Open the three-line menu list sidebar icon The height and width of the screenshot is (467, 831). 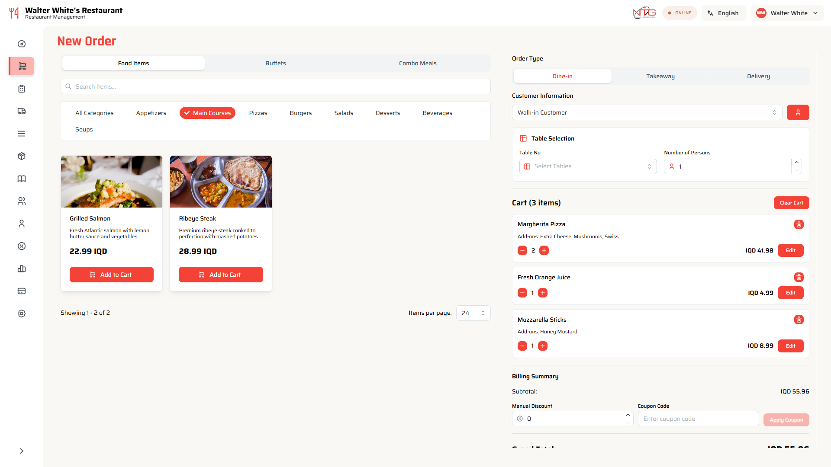[22, 134]
